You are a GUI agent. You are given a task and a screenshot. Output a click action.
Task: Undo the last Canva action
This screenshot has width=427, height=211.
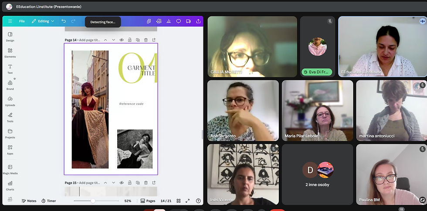(x=64, y=21)
